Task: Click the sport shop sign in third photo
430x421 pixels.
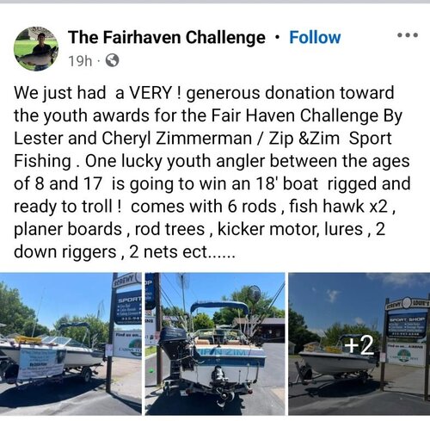Action: pos(407,325)
